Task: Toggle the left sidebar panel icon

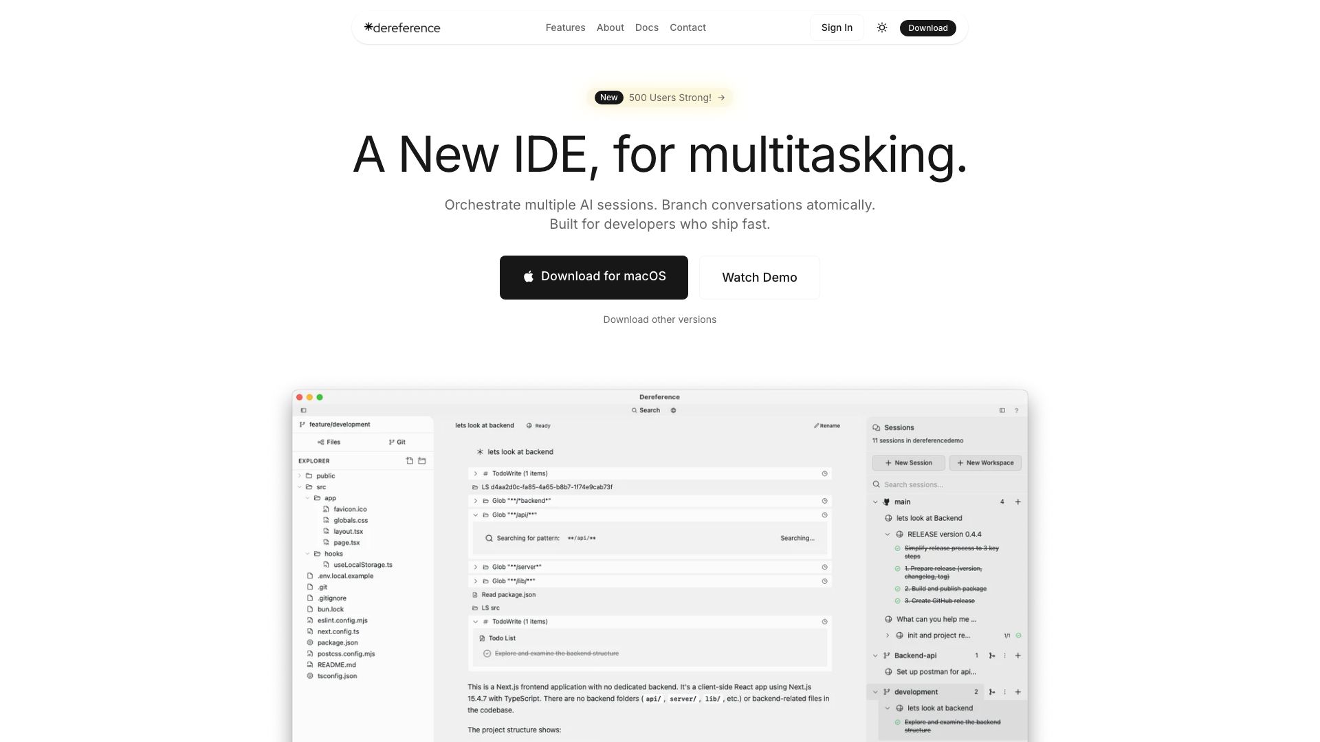Action: click(x=304, y=410)
